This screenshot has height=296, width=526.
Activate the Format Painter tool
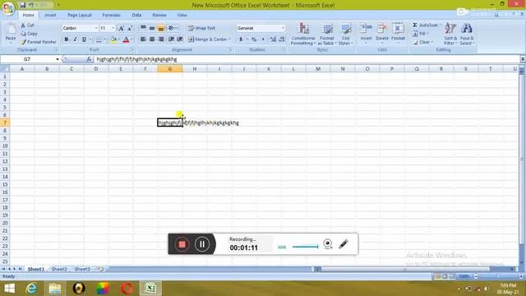[x=39, y=42]
